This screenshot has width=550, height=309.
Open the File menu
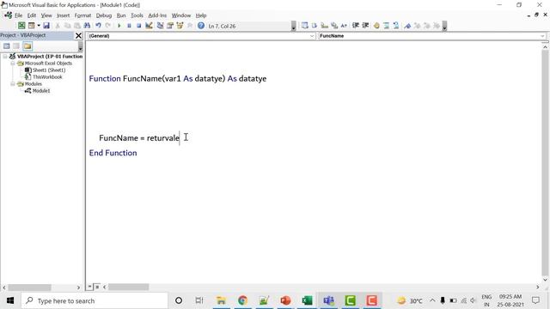(x=18, y=15)
